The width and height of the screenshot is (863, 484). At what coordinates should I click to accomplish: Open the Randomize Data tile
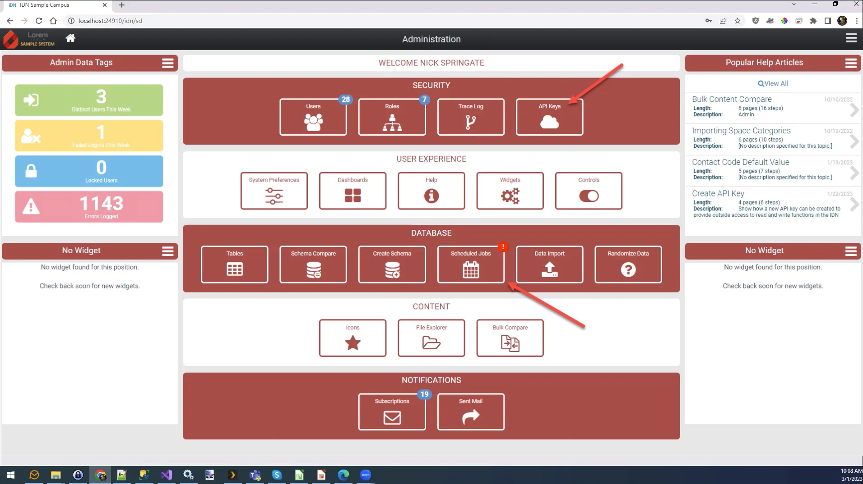coord(628,265)
